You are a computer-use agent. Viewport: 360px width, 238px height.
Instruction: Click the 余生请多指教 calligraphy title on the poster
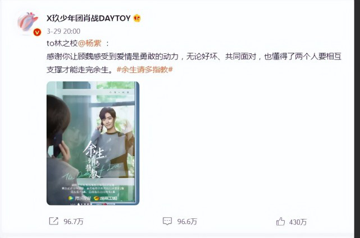click(x=94, y=159)
